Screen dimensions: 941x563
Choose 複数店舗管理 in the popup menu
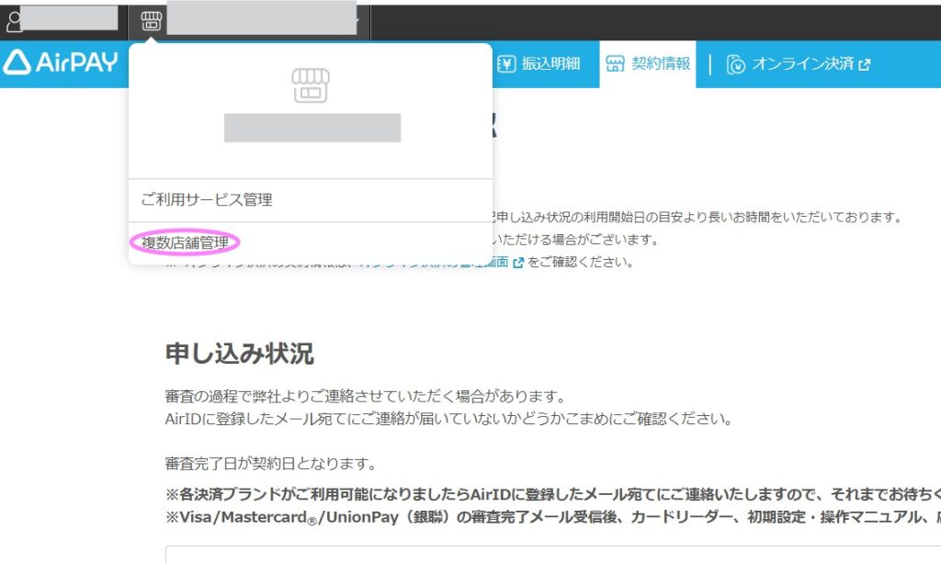[185, 242]
